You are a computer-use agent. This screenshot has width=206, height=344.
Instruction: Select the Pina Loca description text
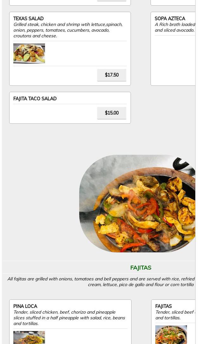pos(69,318)
